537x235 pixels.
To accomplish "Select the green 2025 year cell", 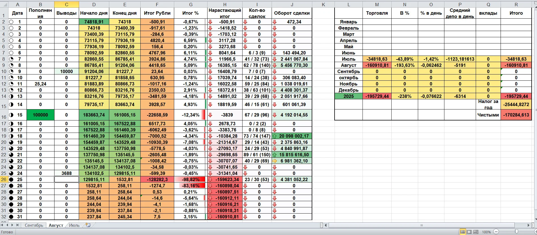I will (x=348, y=96).
